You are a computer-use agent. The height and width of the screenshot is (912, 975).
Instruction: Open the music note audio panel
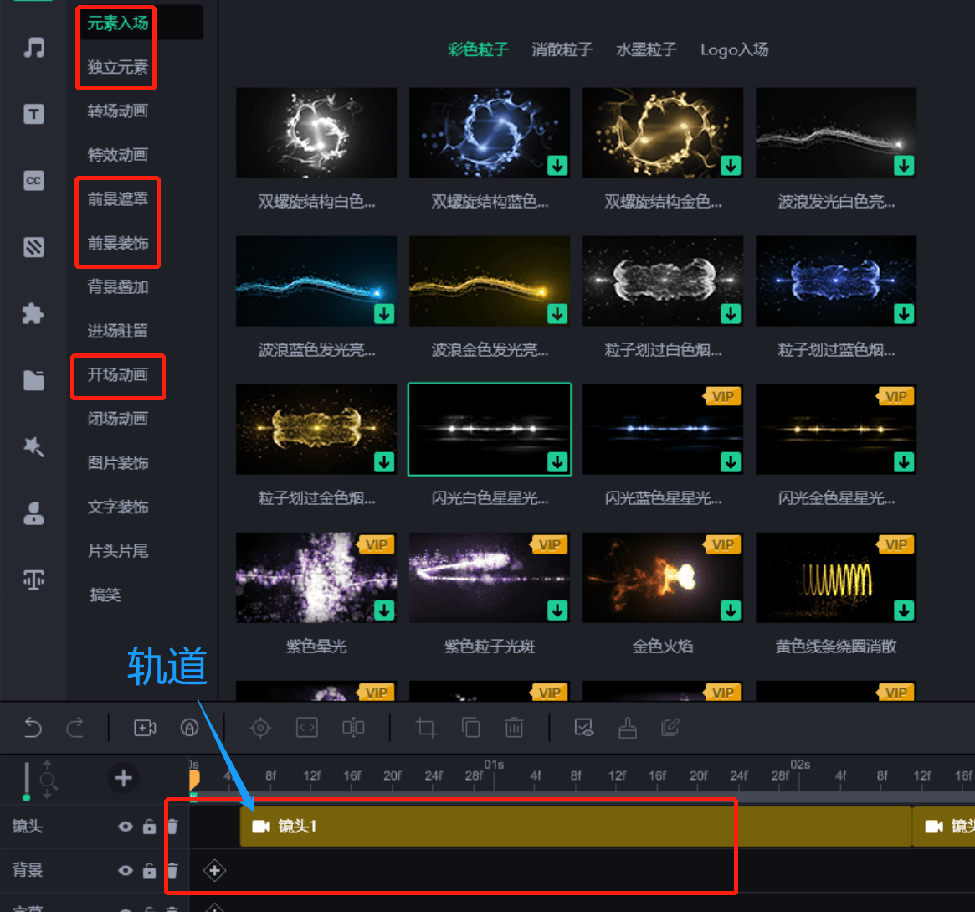click(33, 48)
